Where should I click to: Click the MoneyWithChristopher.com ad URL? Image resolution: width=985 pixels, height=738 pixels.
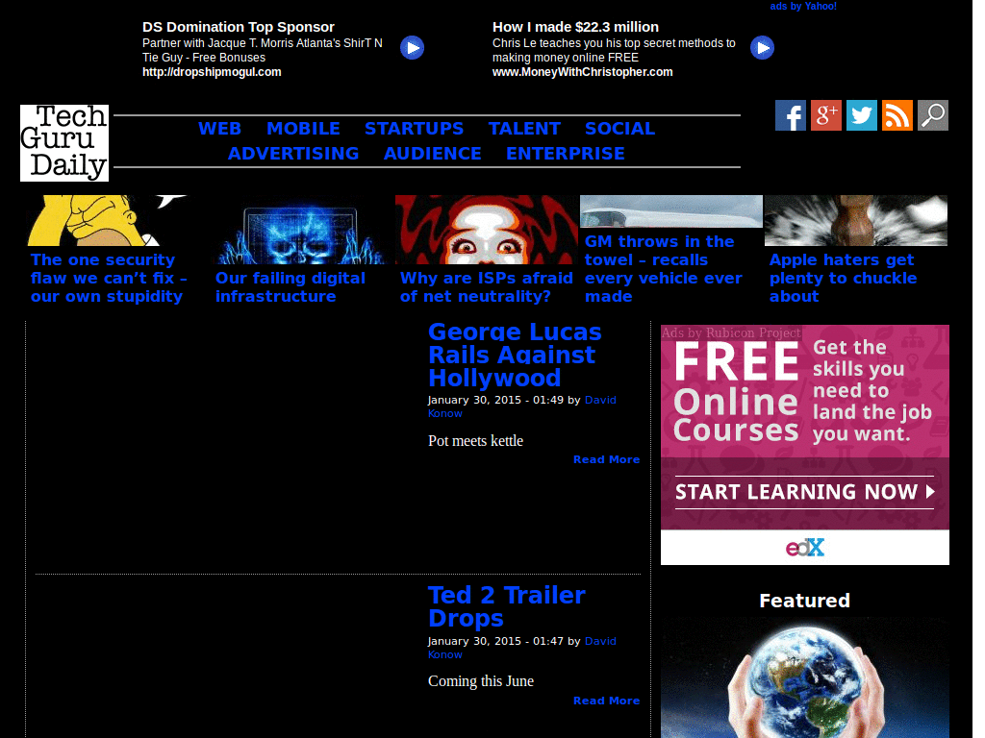click(582, 72)
